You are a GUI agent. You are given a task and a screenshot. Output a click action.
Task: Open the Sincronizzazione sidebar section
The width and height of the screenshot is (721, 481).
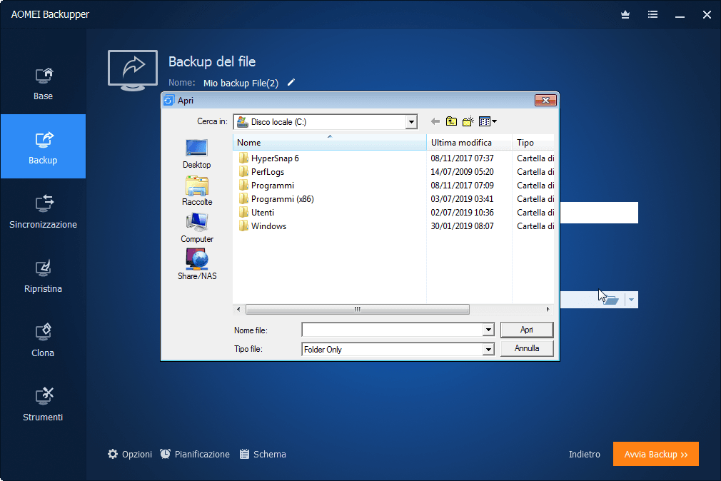pyautogui.click(x=44, y=211)
